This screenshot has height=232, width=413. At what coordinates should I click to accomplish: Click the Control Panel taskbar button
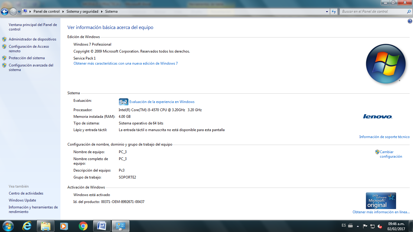point(121,226)
